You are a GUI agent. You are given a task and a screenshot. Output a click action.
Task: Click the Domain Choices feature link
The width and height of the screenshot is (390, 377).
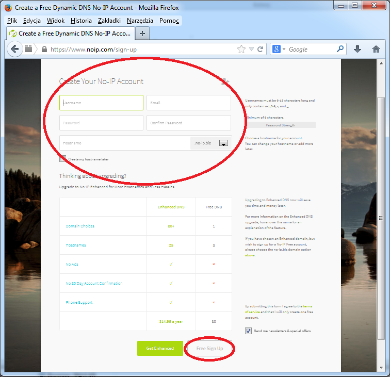(x=80, y=226)
